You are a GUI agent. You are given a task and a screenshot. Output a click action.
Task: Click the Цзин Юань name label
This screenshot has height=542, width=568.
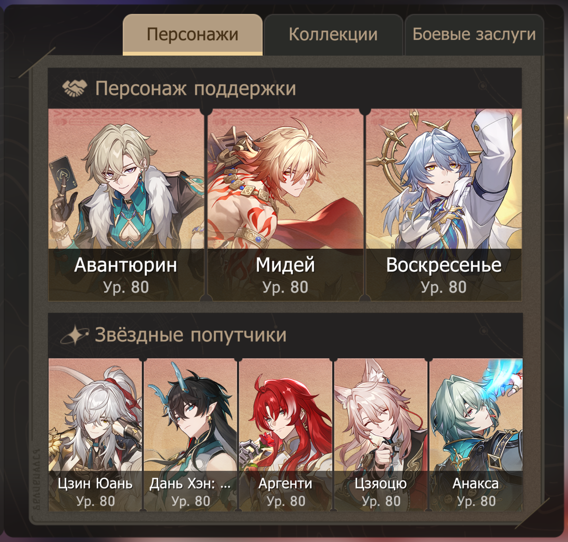95,484
